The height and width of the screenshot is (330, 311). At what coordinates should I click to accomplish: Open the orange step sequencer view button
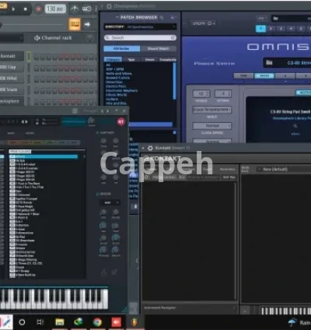(75, 25)
